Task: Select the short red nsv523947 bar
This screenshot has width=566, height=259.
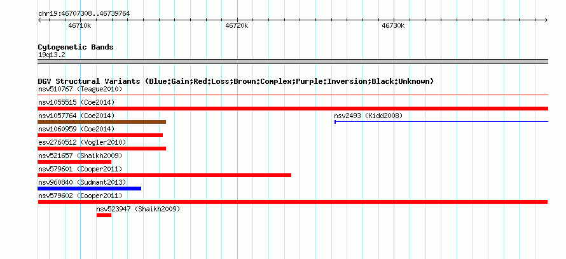Action: (x=104, y=215)
